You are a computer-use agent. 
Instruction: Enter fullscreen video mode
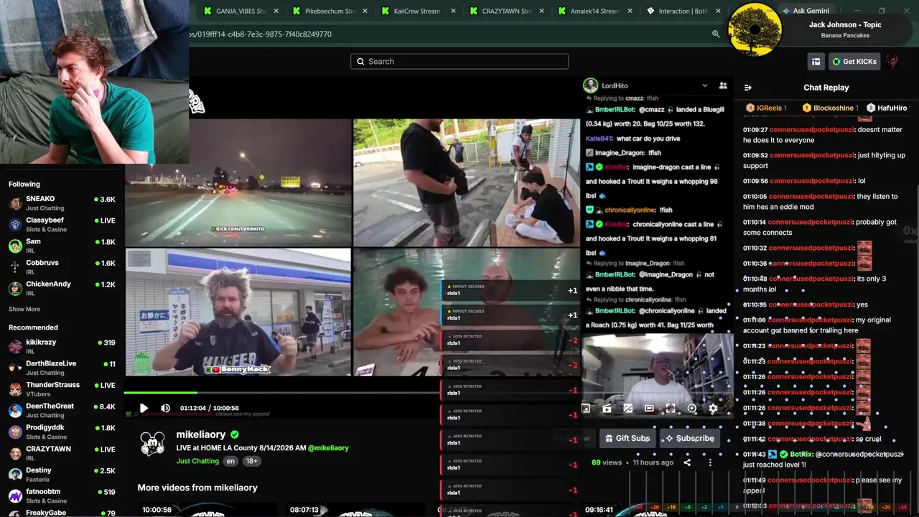click(671, 408)
